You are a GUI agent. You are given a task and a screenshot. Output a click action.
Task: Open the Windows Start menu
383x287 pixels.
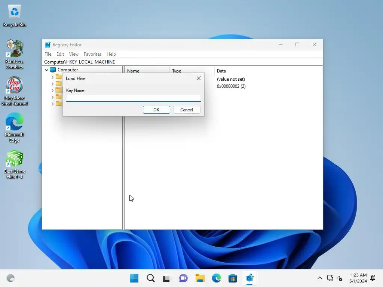tap(134, 278)
